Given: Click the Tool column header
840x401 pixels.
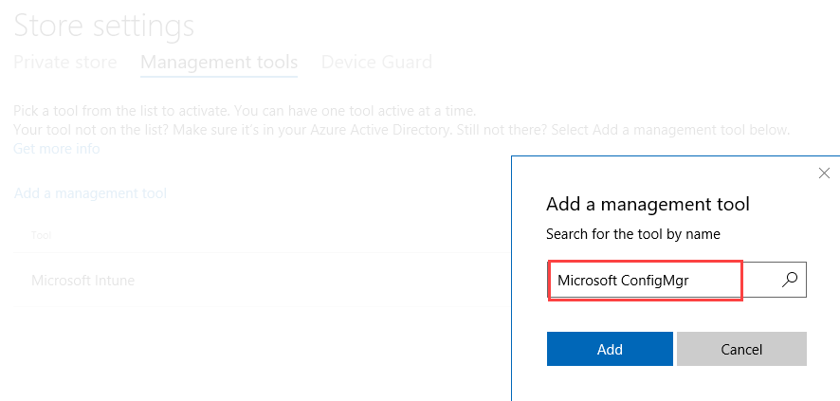Looking at the screenshot, I should point(42,235).
